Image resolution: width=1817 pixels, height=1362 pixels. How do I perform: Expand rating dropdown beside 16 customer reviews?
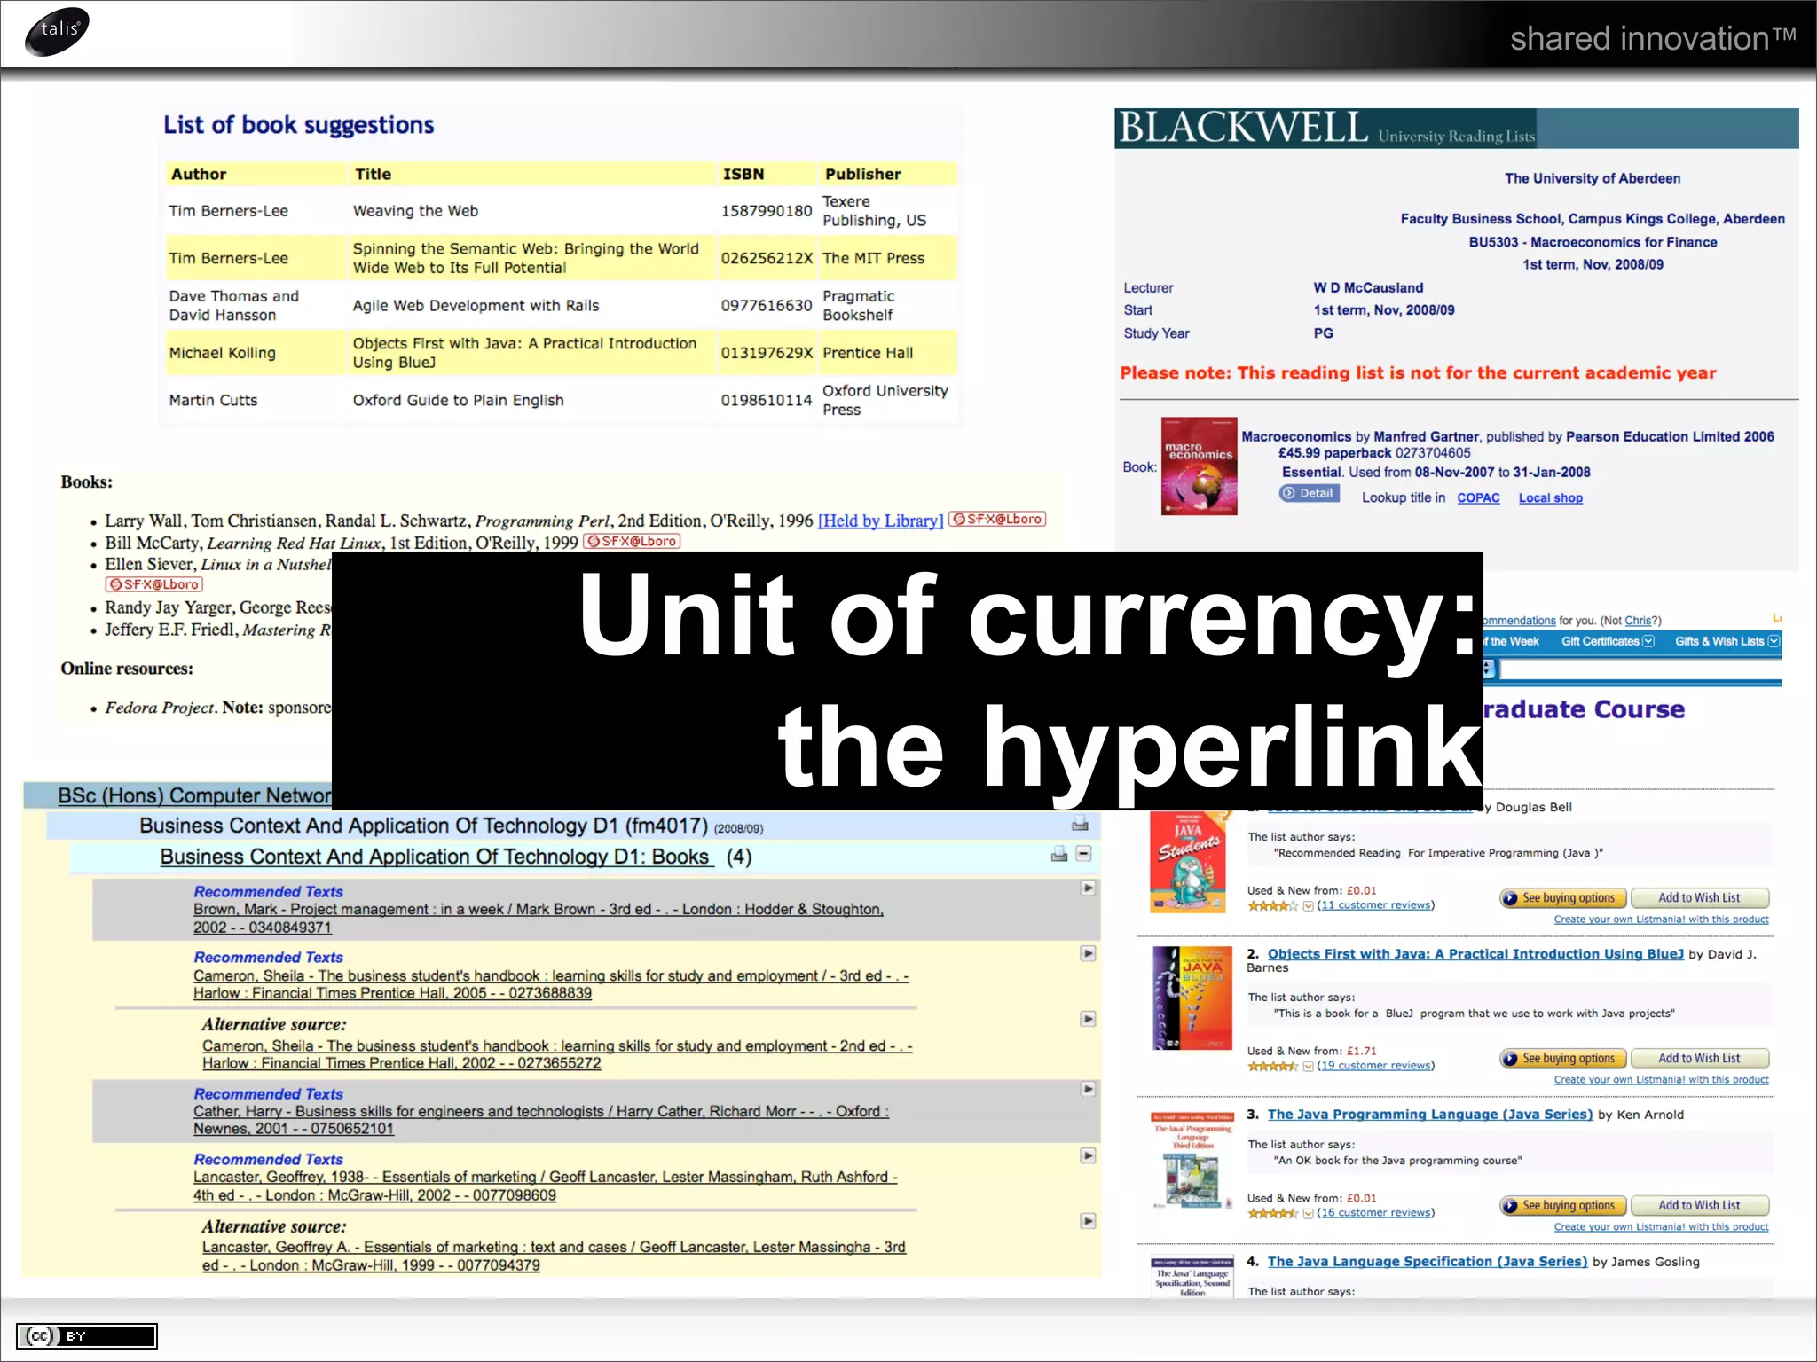[x=1308, y=1213]
